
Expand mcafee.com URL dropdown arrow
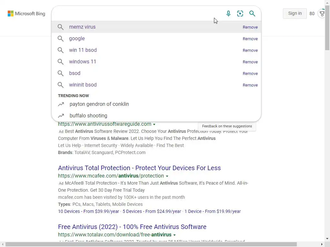[167, 176]
